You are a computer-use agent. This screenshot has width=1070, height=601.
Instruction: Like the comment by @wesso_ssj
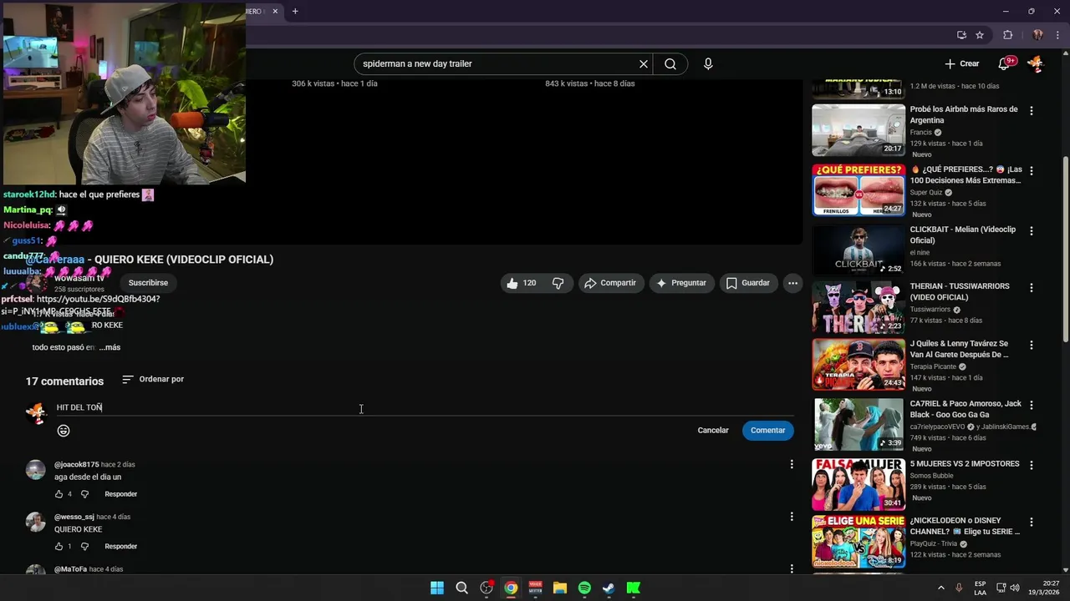pyautogui.click(x=59, y=547)
